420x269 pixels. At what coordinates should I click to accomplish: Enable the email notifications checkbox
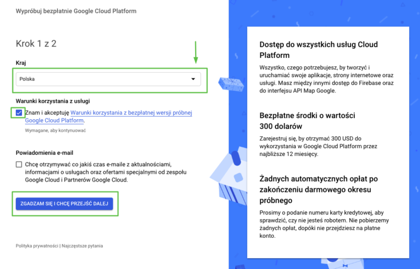pos(19,164)
